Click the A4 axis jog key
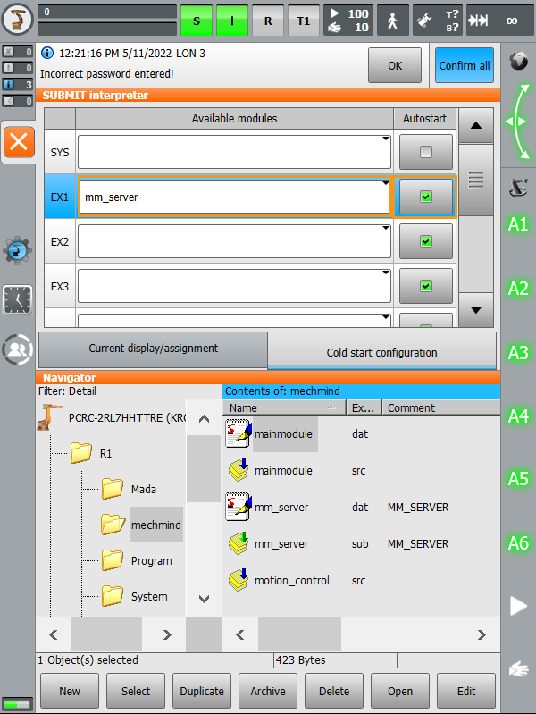The width and height of the screenshot is (536, 714). pos(518,416)
